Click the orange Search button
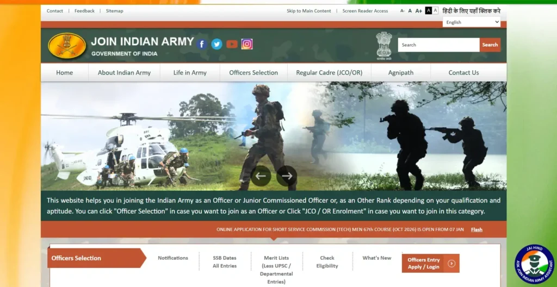Screen dimensions: 557x287 click(490, 45)
